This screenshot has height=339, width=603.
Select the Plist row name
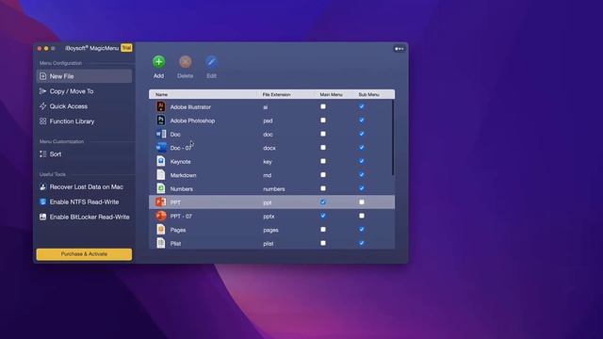(x=176, y=244)
